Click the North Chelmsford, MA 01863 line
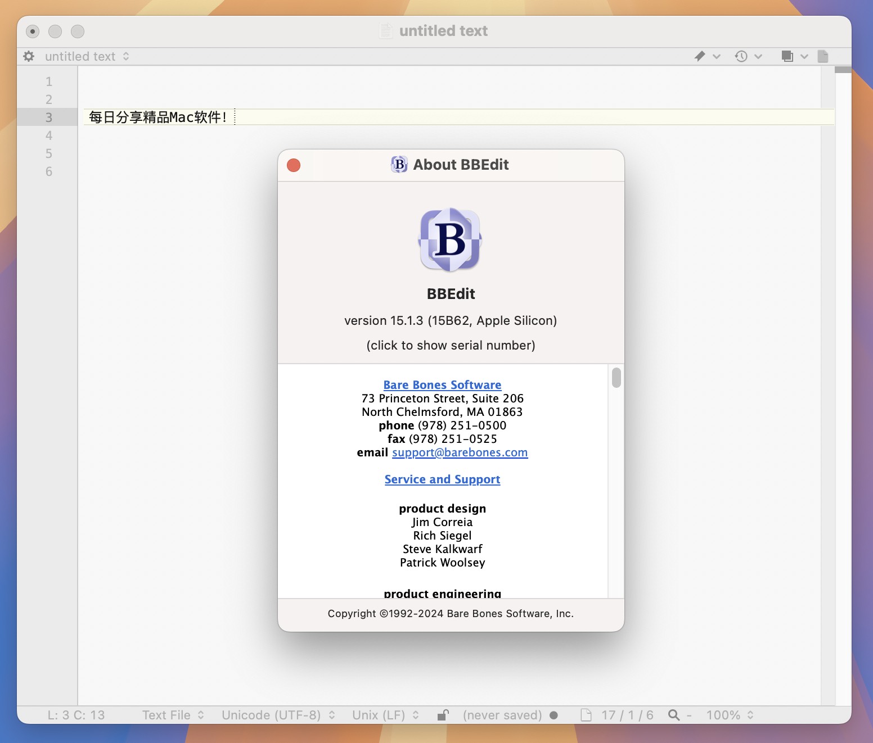This screenshot has height=743, width=873. 442,412
